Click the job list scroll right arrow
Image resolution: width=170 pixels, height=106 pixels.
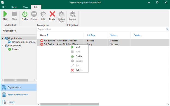(168, 104)
